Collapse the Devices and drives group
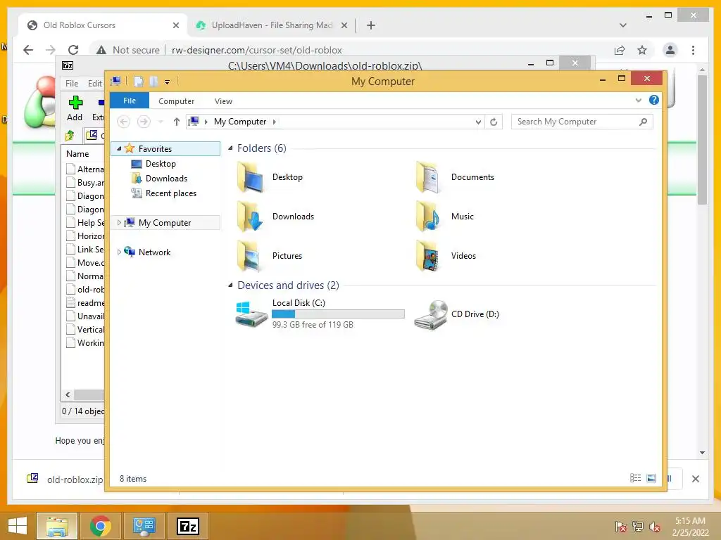721x540 pixels. (x=230, y=285)
